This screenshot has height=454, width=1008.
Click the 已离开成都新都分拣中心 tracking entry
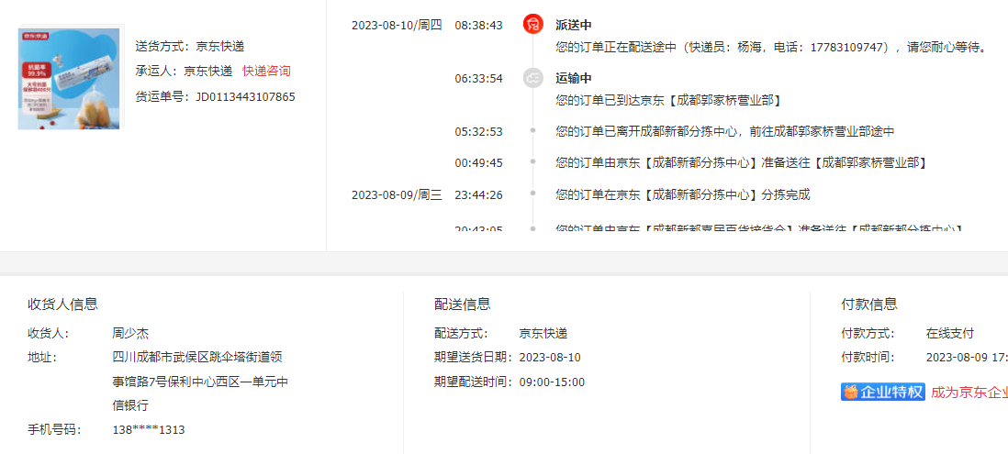point(724,132)
